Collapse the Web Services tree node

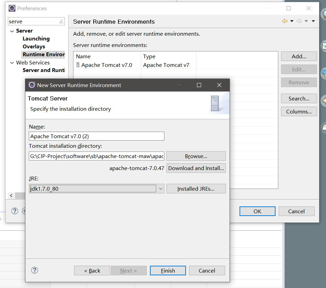pos(12,63)
